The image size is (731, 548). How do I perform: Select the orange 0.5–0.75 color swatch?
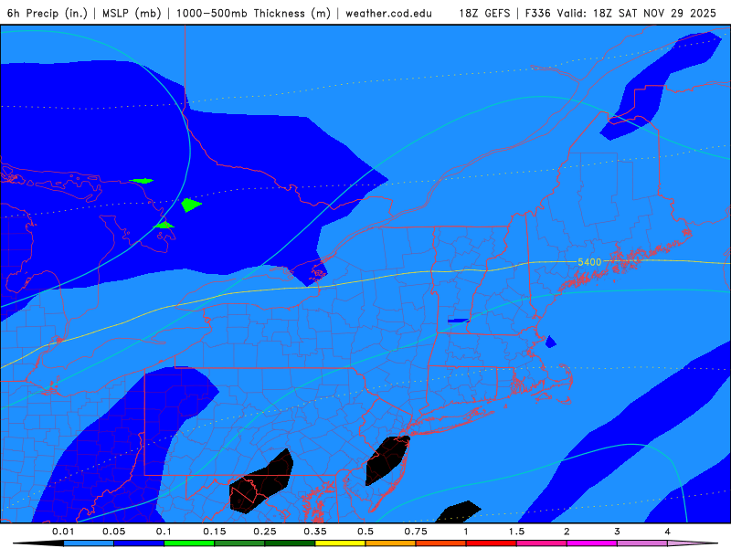pos(391,543)
